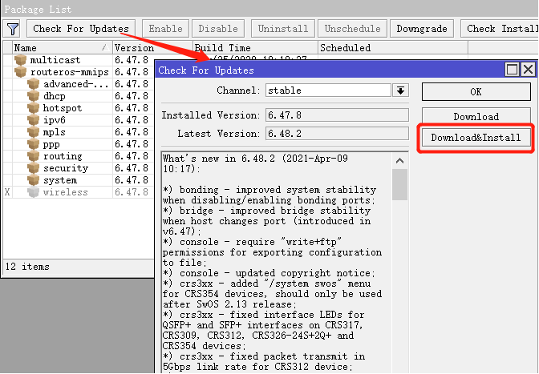Screen dimensions: 539x374
Task: Open the Channel dropdown arrow
Action: (401, 90)
